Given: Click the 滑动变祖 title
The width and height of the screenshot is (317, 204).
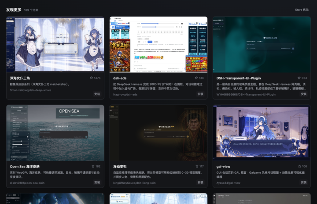Looking at the screenshot, I should click(x=120, y=167).
